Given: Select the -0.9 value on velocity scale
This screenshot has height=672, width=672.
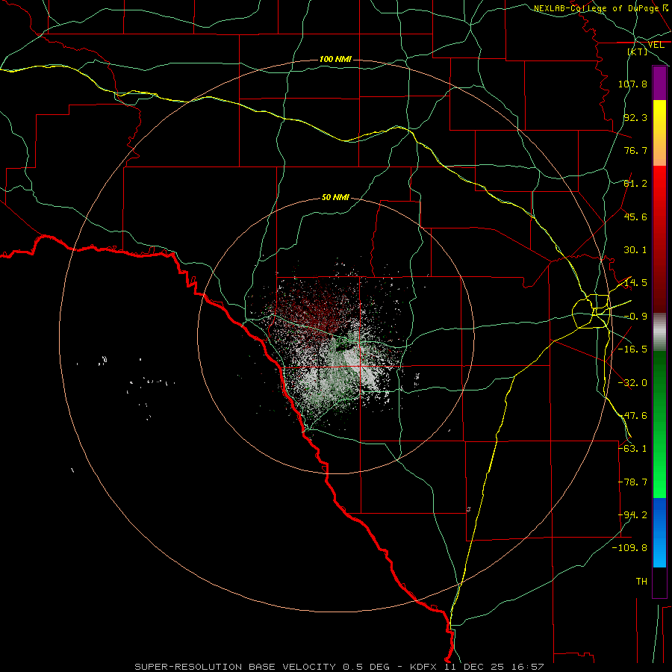Looking at the screenshot, I should [x=635, y=317].
